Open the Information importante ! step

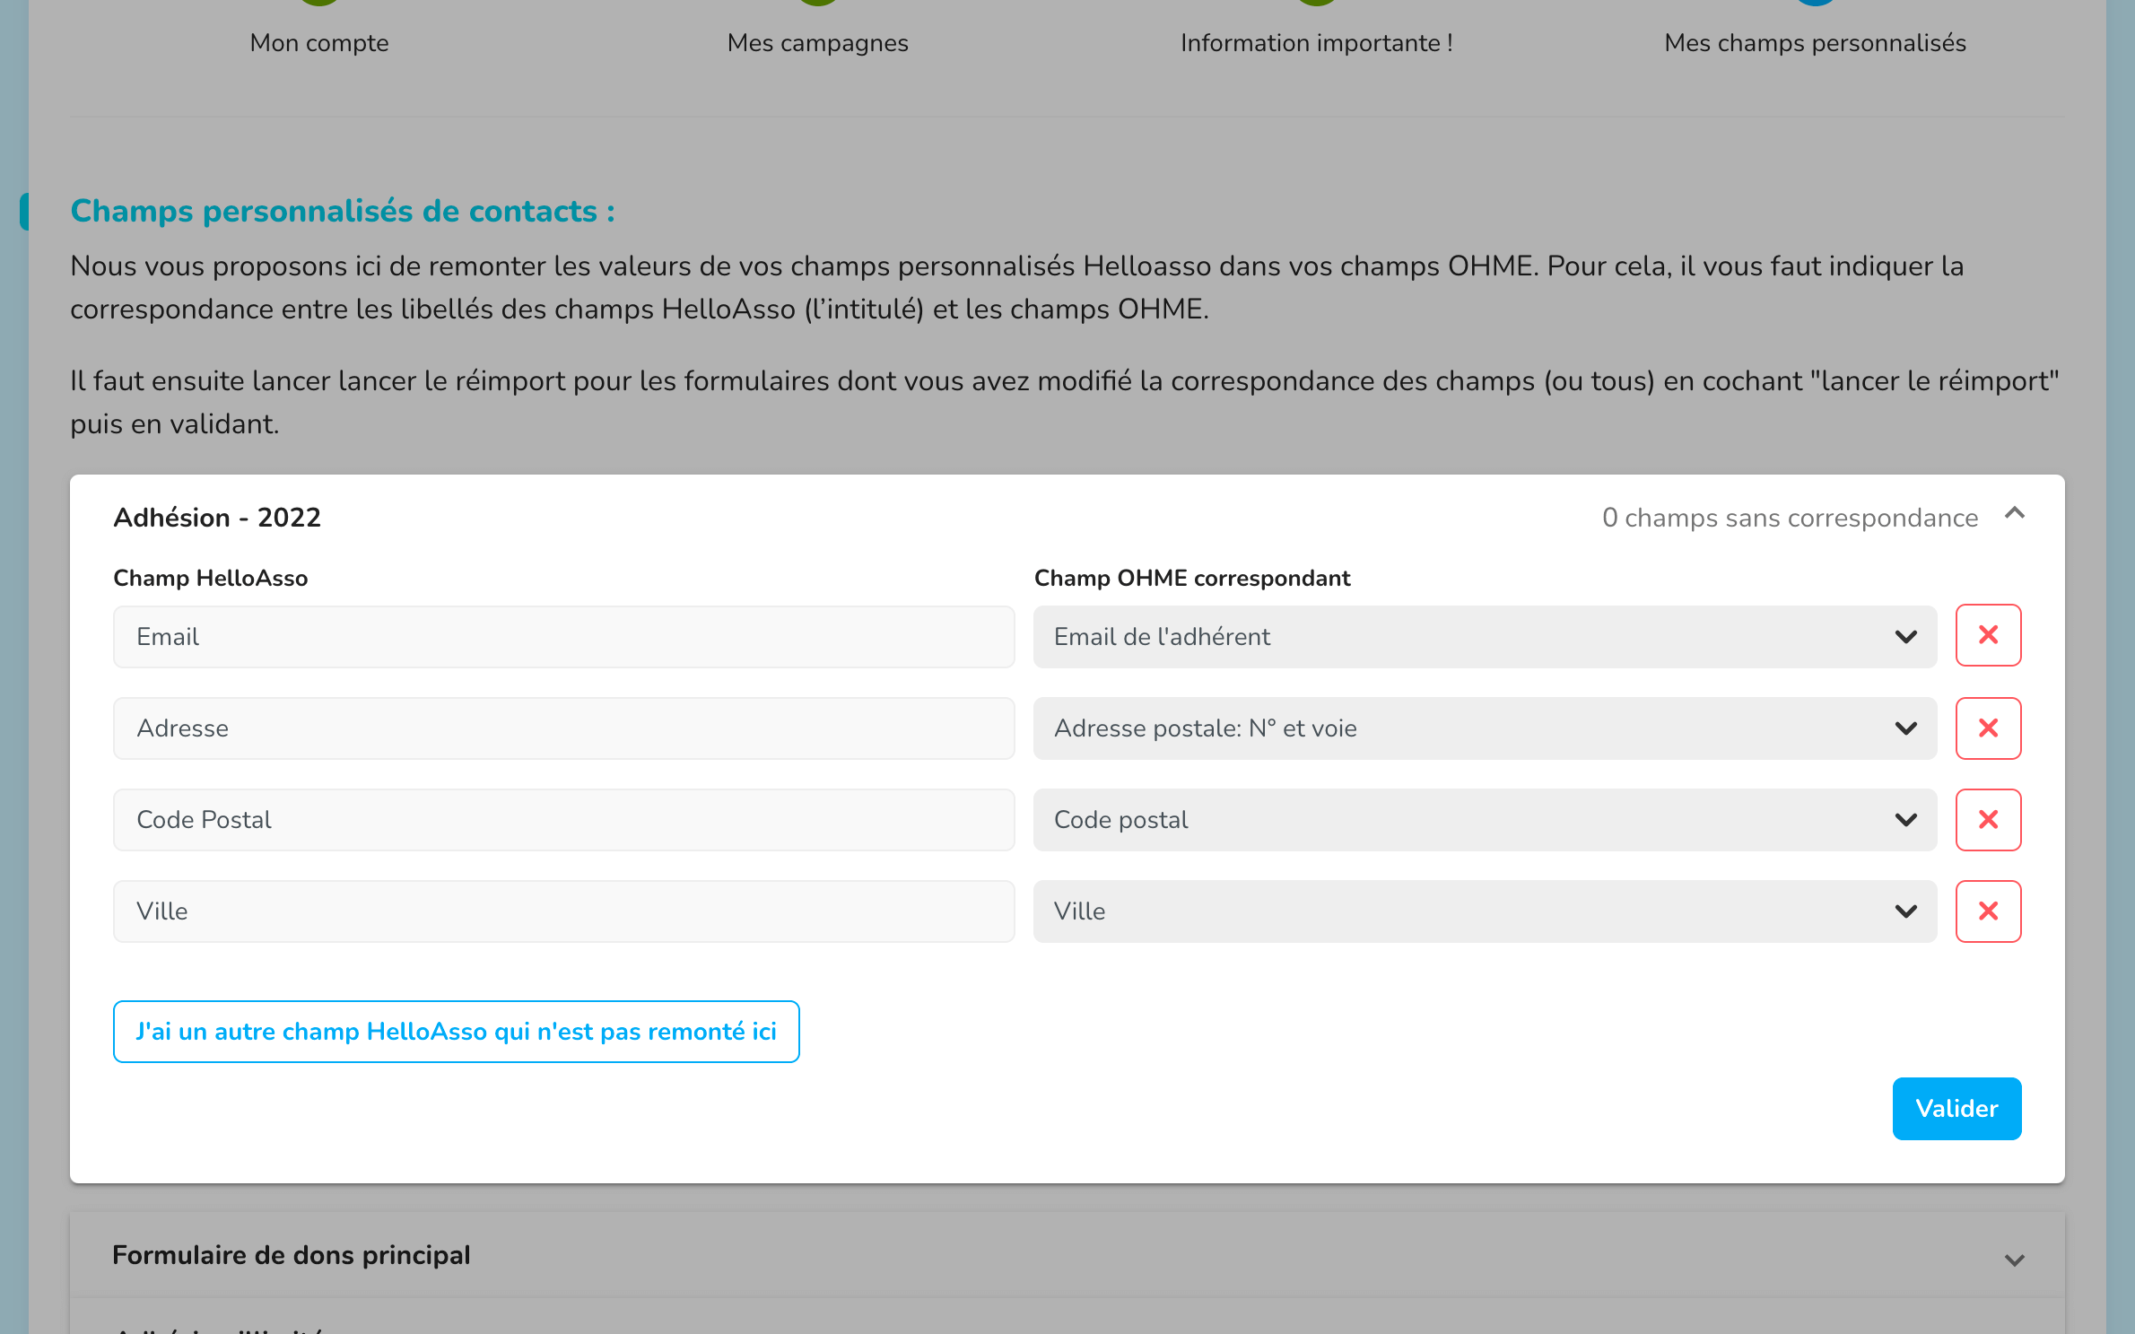tap(1316, 41)
